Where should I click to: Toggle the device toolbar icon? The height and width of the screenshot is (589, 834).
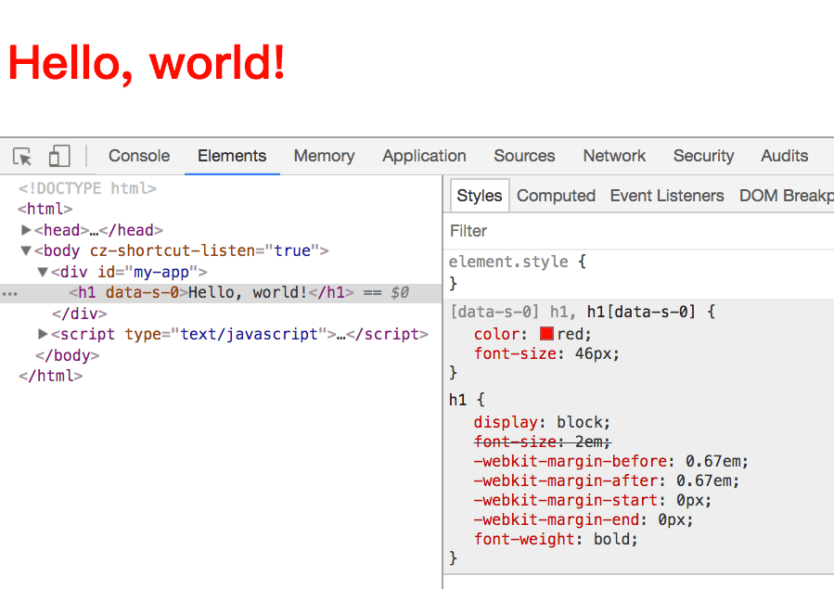(59, 156)
